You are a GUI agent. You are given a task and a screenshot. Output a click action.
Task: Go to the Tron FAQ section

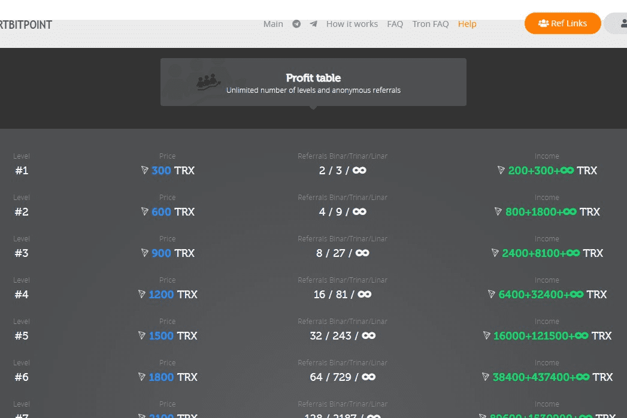pyautogui.click(x=430, y=24)
